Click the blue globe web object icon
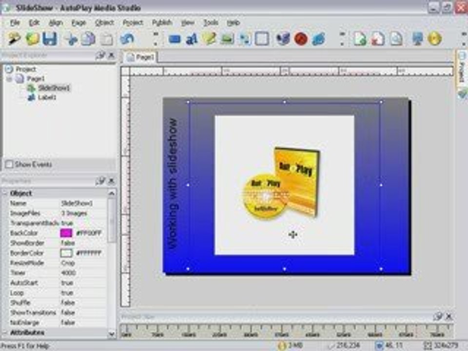The image size is (468, 351). [318, 39]
